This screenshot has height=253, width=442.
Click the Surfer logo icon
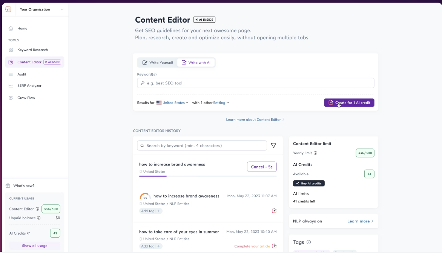[x=8, y=9]
